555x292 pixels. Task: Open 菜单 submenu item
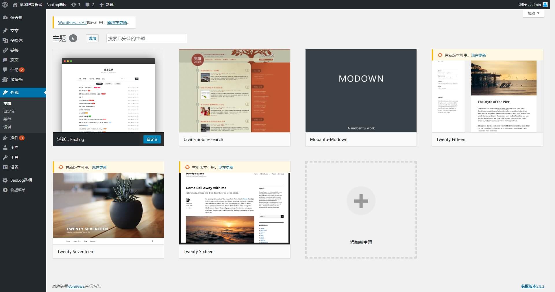7,119
